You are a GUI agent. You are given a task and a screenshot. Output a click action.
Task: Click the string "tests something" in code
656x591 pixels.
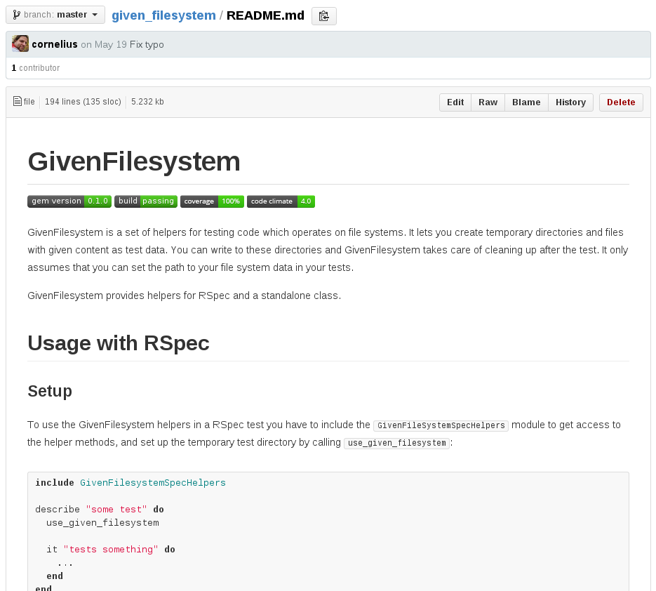(111, 550)
